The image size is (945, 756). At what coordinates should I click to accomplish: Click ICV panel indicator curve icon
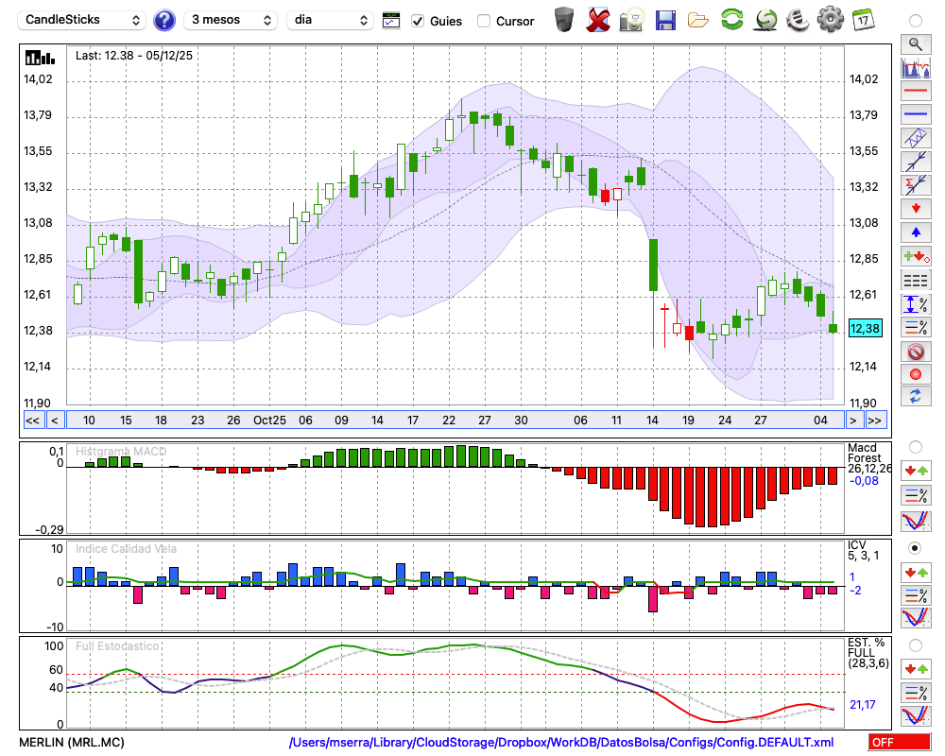coord(916,618)
